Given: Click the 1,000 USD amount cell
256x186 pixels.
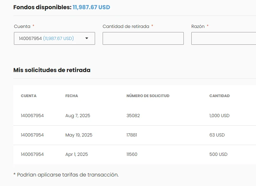Looking at the screenshot, I should 219,116.
